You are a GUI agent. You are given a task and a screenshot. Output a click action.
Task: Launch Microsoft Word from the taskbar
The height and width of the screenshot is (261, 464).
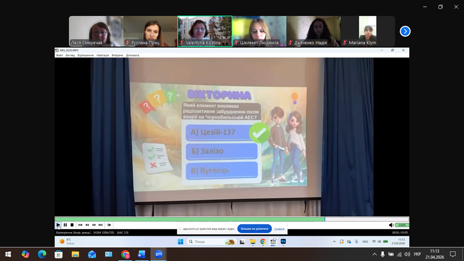coord(142,254)
